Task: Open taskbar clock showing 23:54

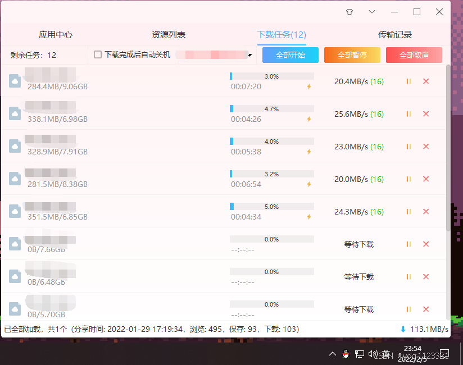Action: click(x=412, y=354)
